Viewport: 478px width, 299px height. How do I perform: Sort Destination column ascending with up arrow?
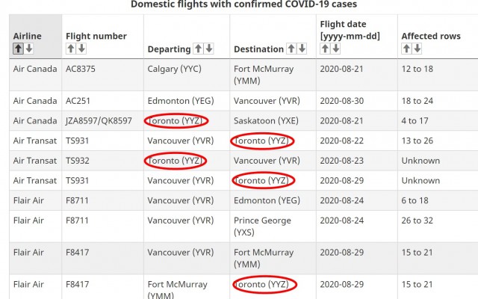point(291,49)
